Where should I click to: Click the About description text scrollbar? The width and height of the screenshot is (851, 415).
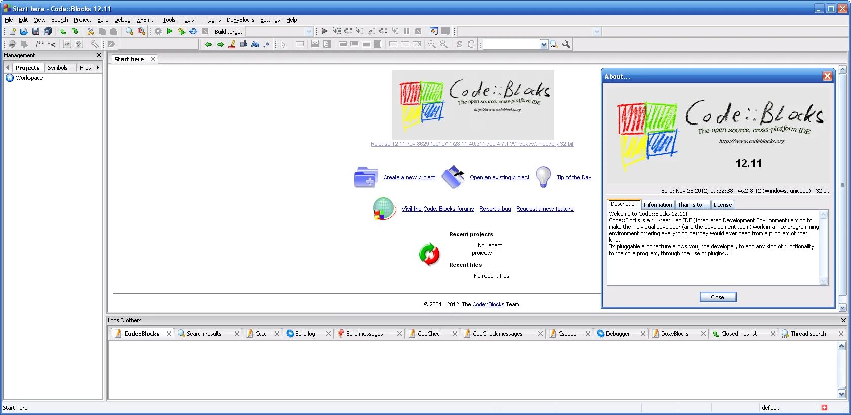pos(823,247)
